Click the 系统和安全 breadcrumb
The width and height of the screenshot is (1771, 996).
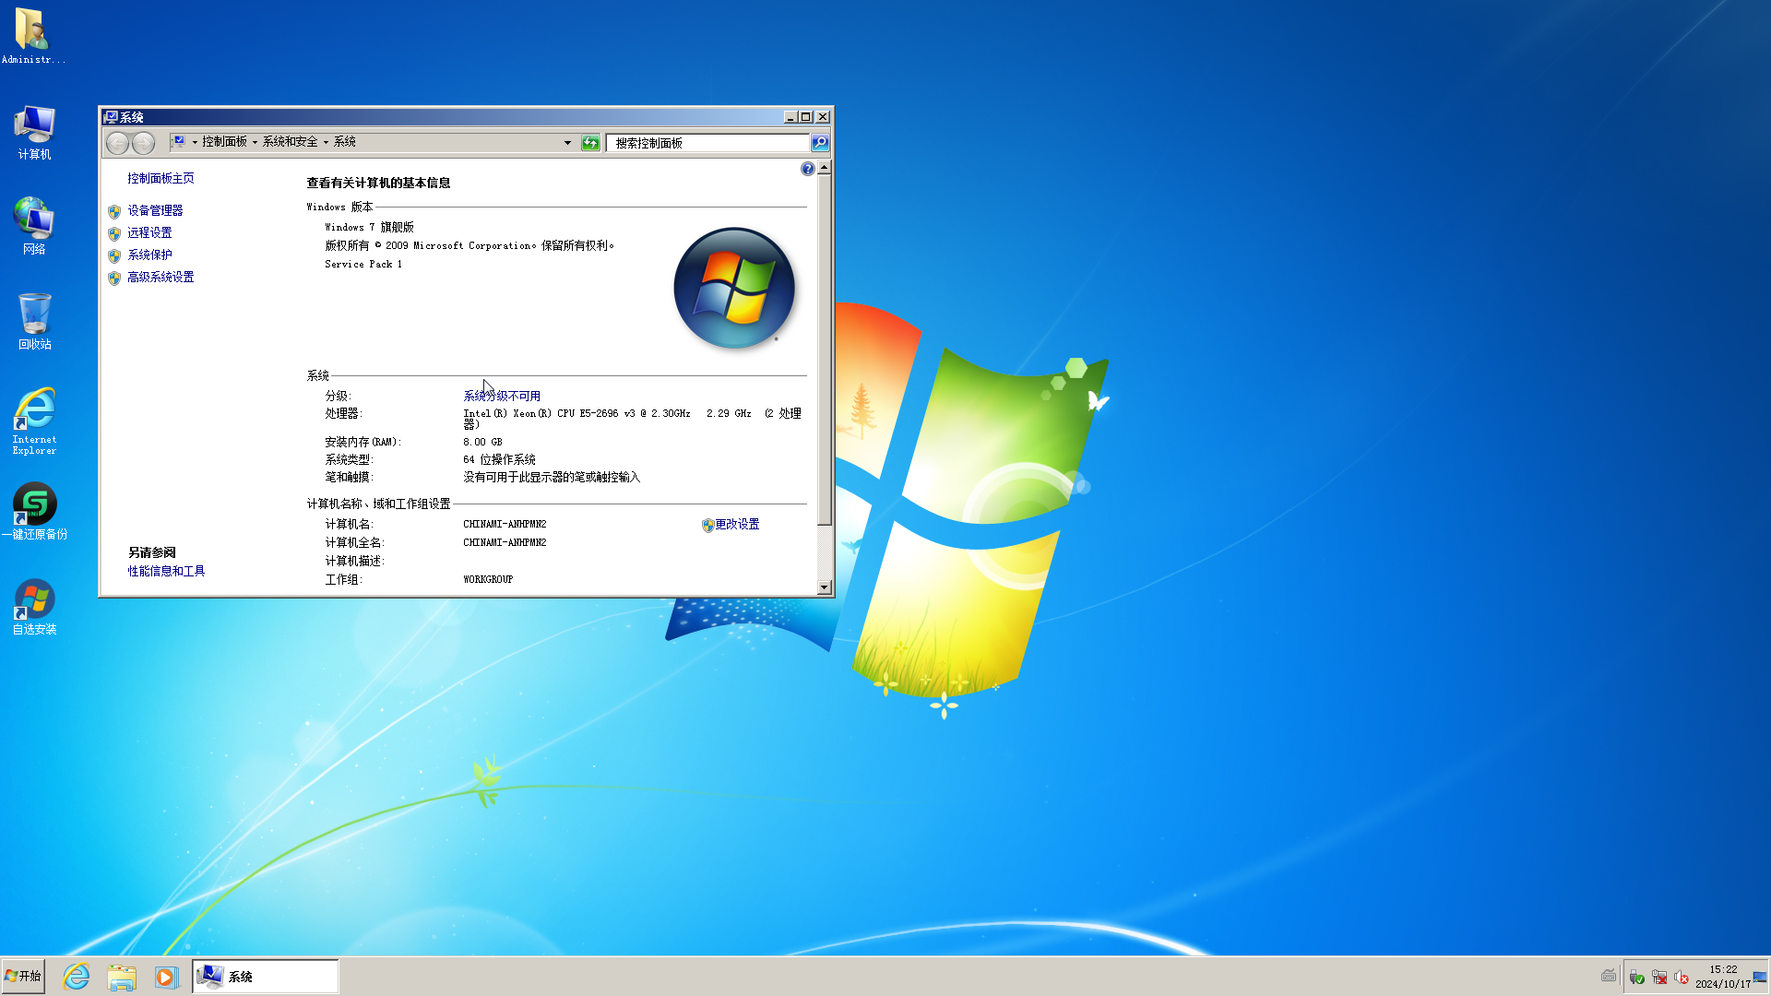[x=290, y=141]
